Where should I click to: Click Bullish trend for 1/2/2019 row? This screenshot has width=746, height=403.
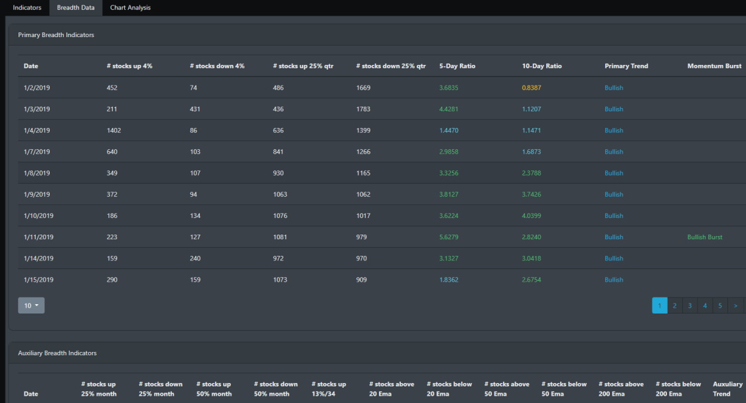[x=614, y=88]
